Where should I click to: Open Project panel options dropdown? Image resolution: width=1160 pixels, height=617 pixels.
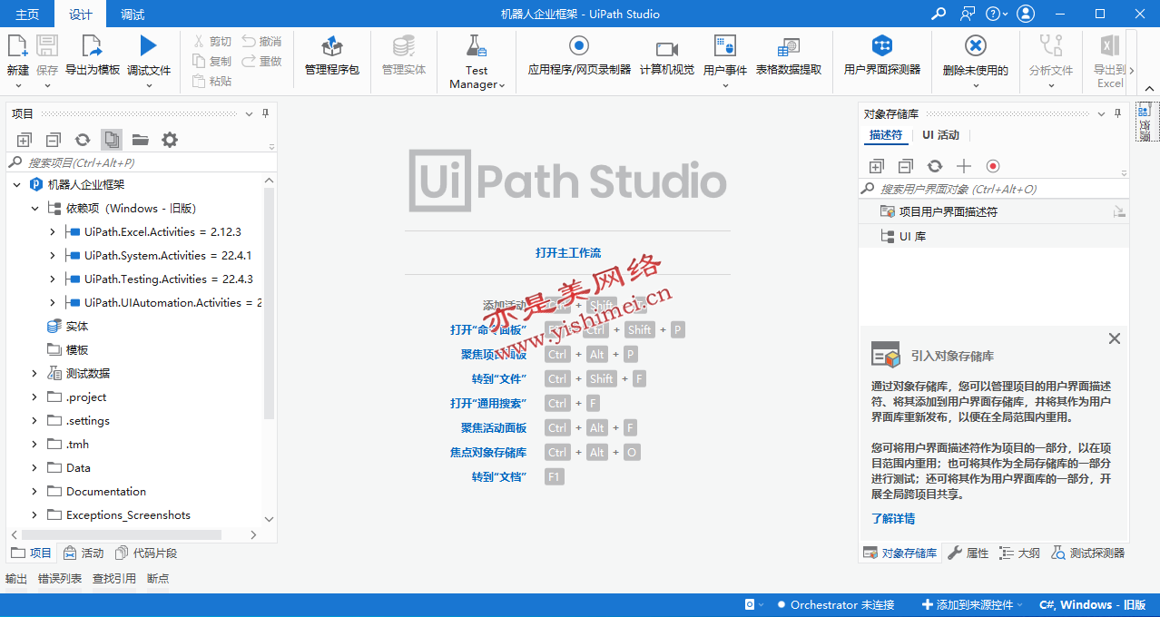(250, 113)
